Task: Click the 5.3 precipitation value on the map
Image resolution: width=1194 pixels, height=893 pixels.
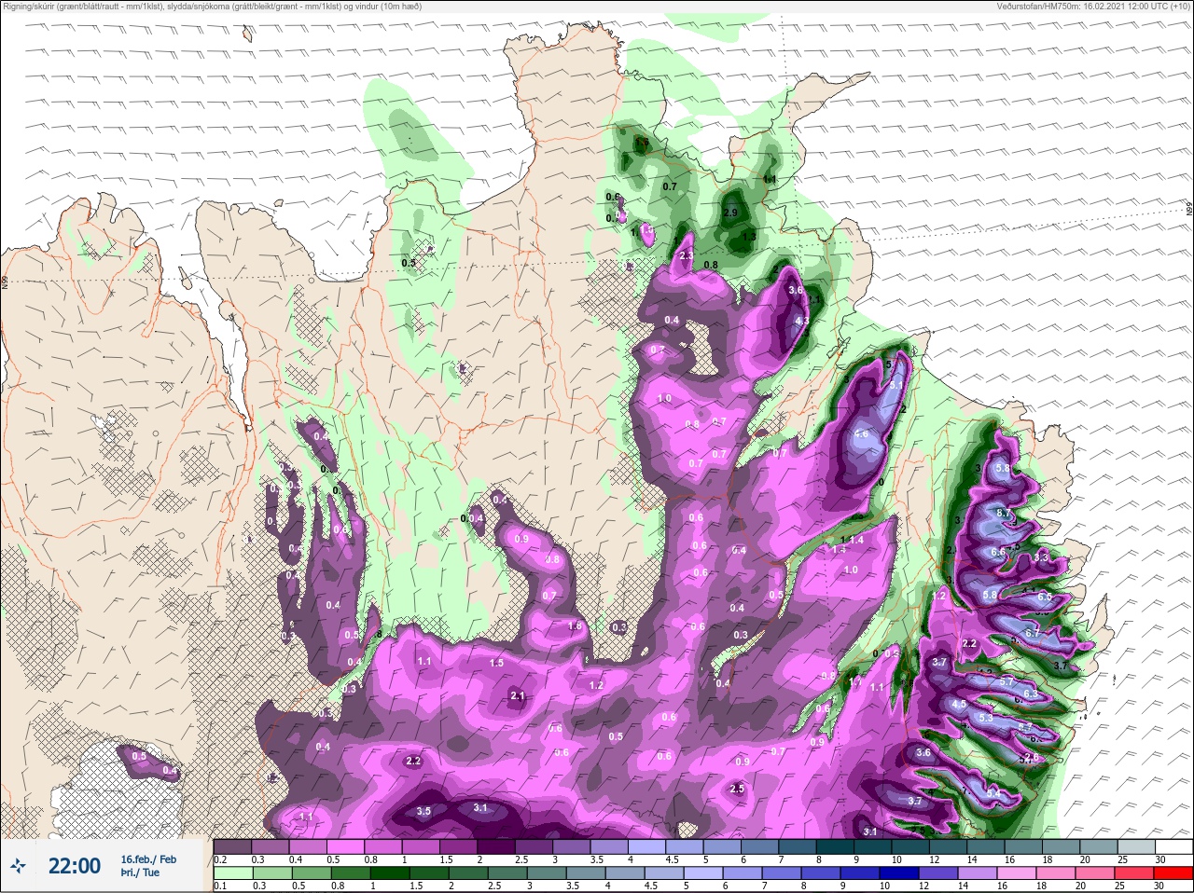Action: (986, 719)
